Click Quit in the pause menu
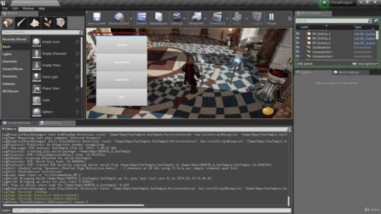The width and height of the screenshot is (381, 214). coord(121,97)
